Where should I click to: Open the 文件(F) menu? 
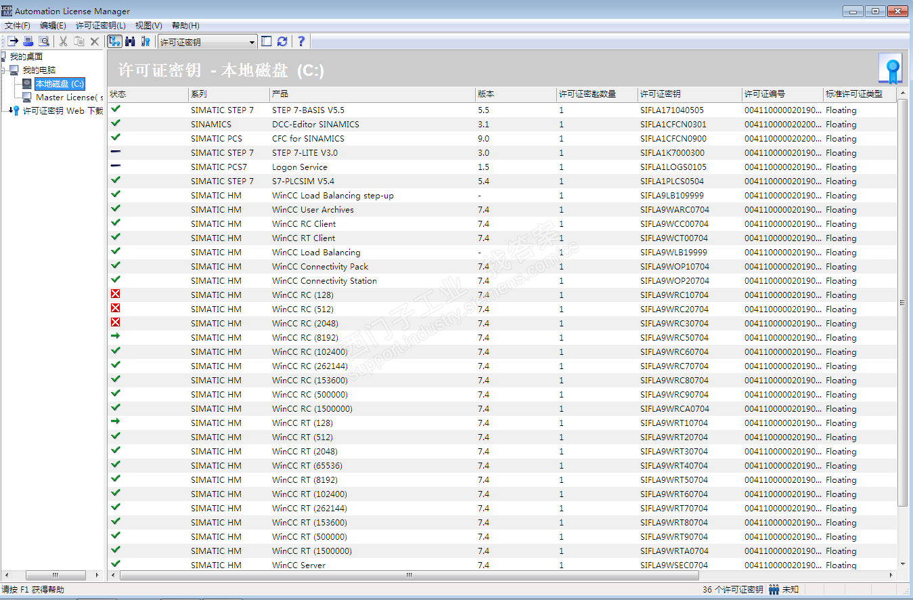point(18,26)
